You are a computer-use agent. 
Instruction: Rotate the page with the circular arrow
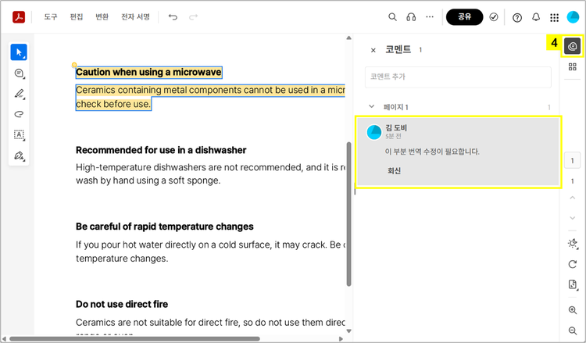click(x=572, y=265)
